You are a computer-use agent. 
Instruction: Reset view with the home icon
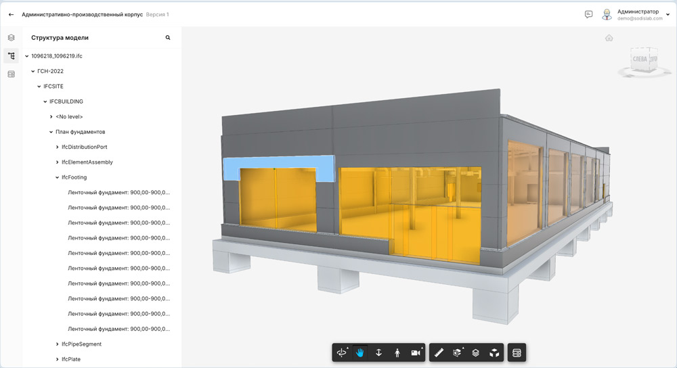point(609,38)
